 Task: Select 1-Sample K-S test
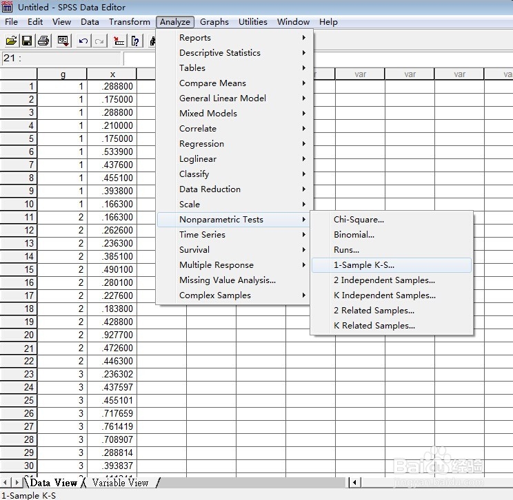pyautogui.click(x=392, y=264)
